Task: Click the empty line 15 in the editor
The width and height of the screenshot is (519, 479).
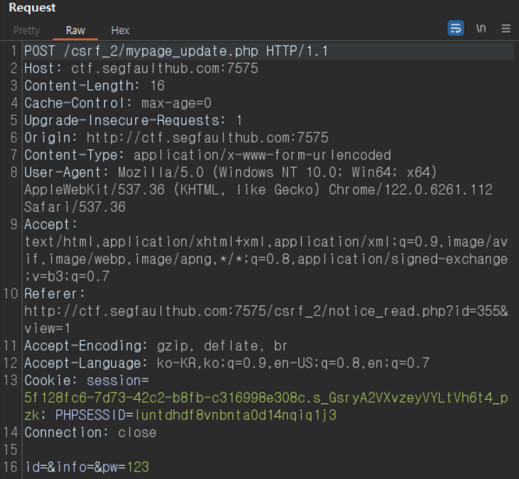Action: click(268, 450)
